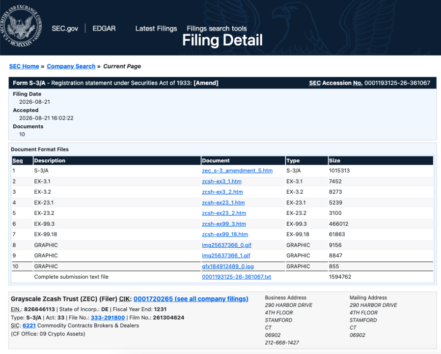Open Filings search tools menu

(217, 29)
